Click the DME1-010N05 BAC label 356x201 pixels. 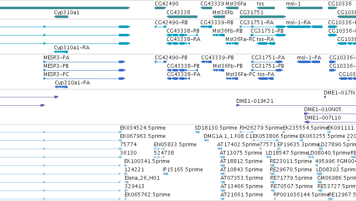coord(323,109)
